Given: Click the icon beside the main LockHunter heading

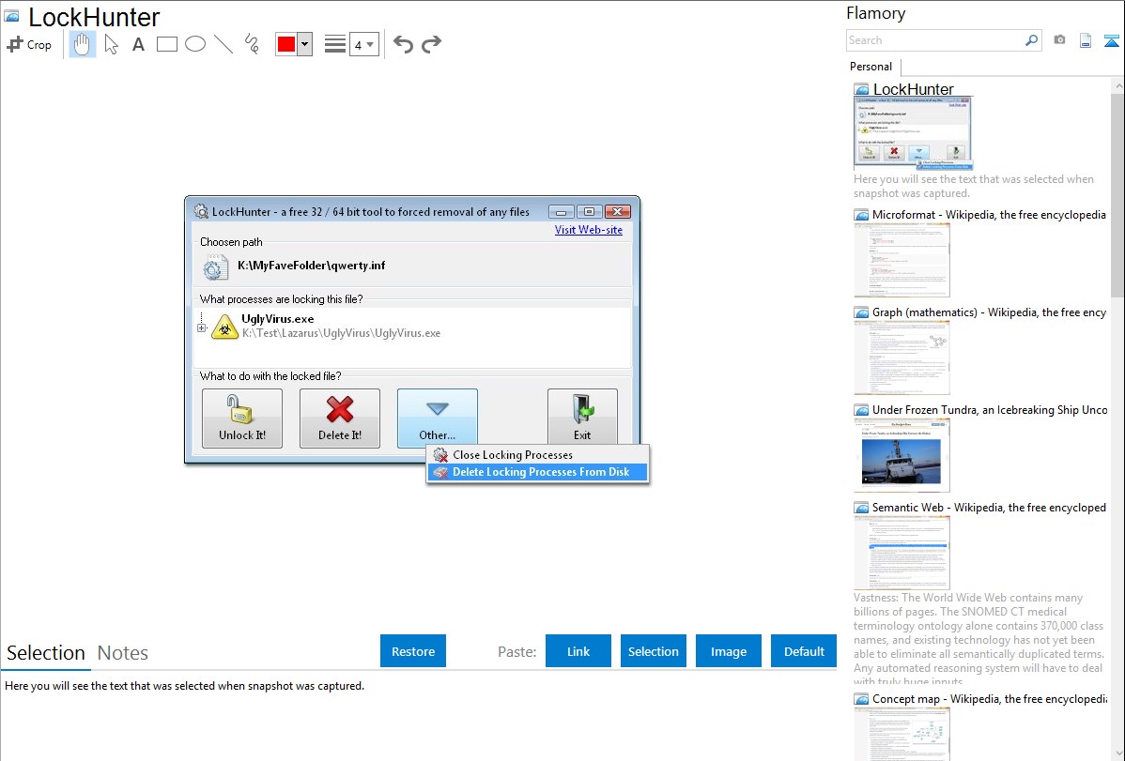Looking at the screenshot, I should coord(11,16).
